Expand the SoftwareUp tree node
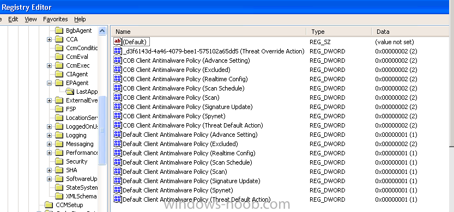Image resolution: width=454 pixels, height=212 pixels. tap(49, 179)
